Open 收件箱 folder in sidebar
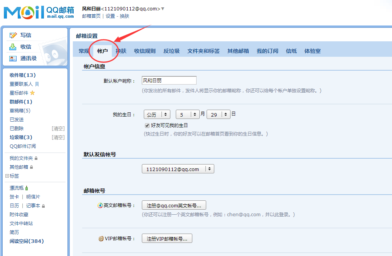The image size is (392, 256). pos(22,75)
